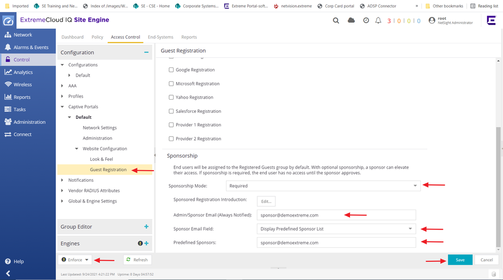Switch to Policy tab

97,37
